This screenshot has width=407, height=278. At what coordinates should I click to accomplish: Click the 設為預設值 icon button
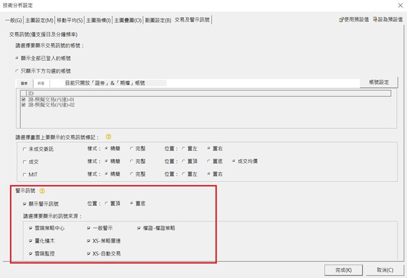pos(388,19)
